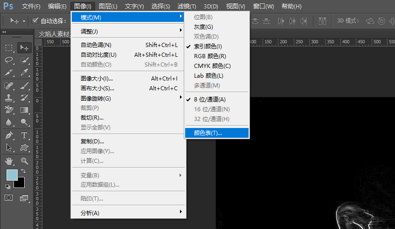
Task: Choose 复制(D)... menu entry
Action: pyautogui.click(x=128, y=141)
